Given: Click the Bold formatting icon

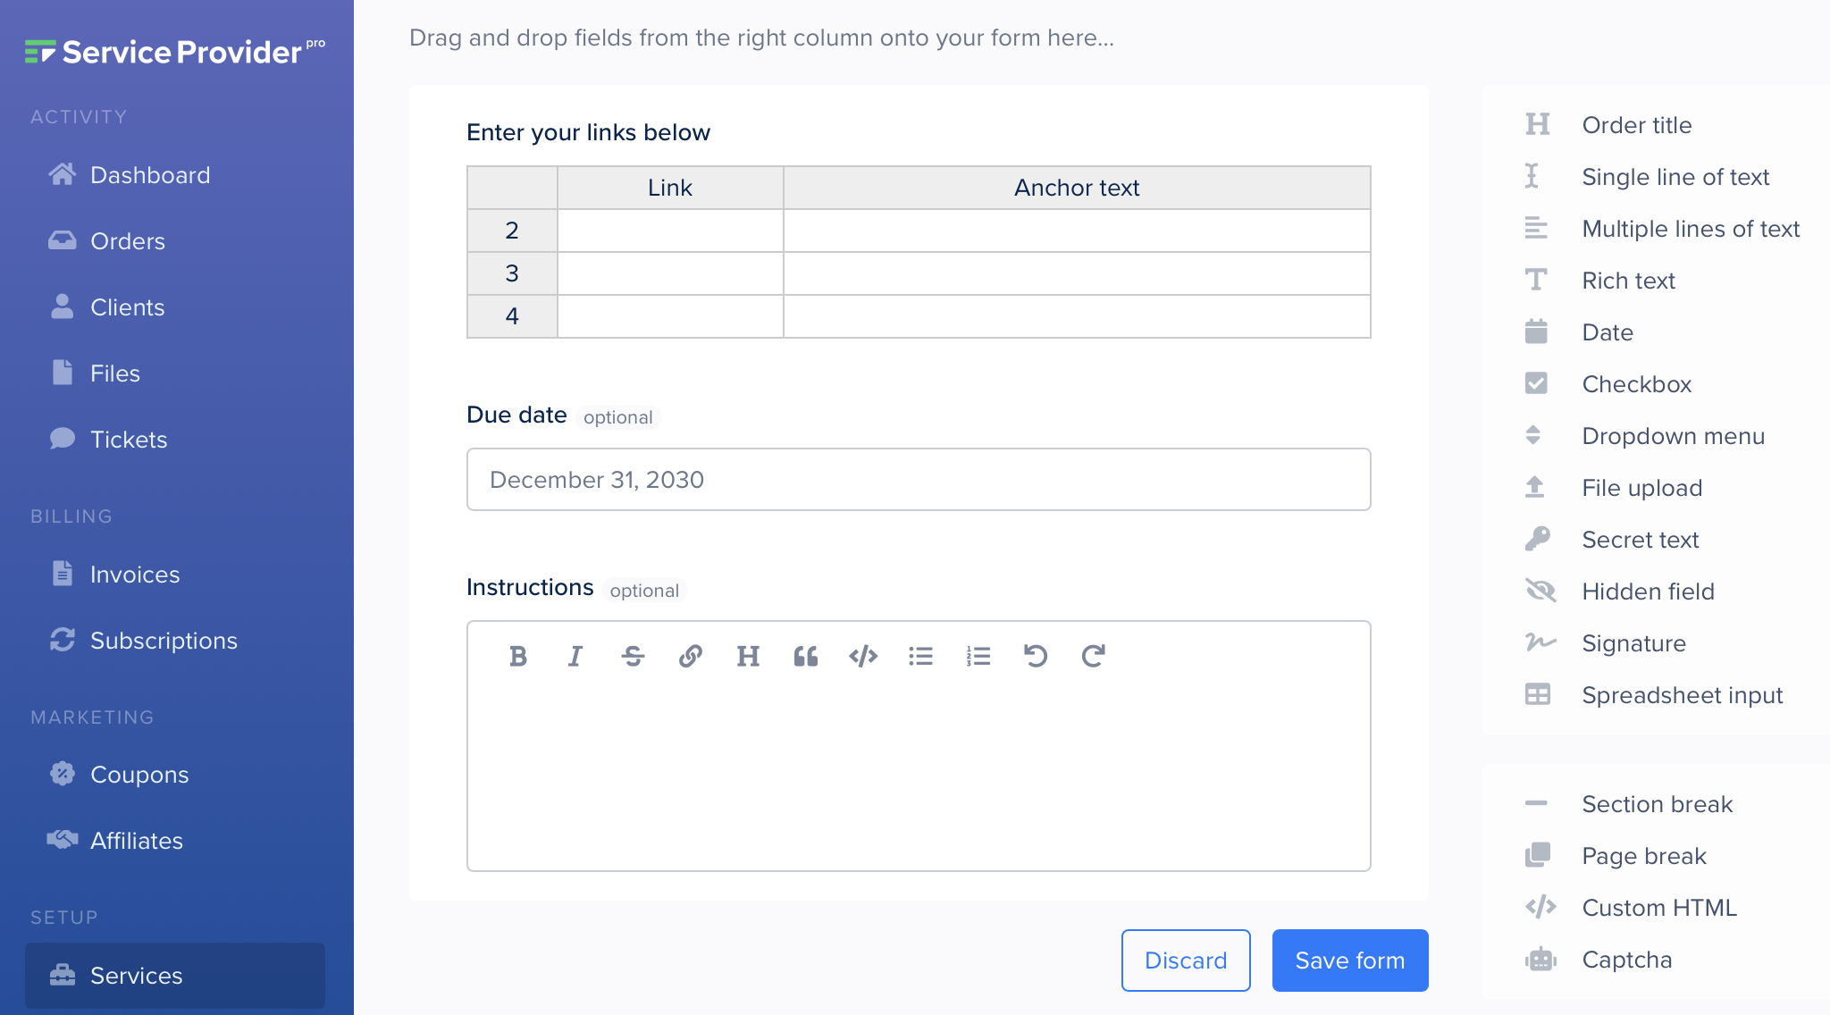Looking at the screenshot, I should pos(519,656).
